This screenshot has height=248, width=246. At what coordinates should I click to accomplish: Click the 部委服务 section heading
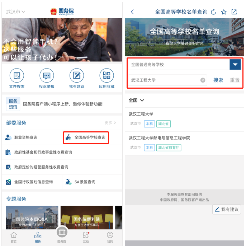tap(16, 123)
